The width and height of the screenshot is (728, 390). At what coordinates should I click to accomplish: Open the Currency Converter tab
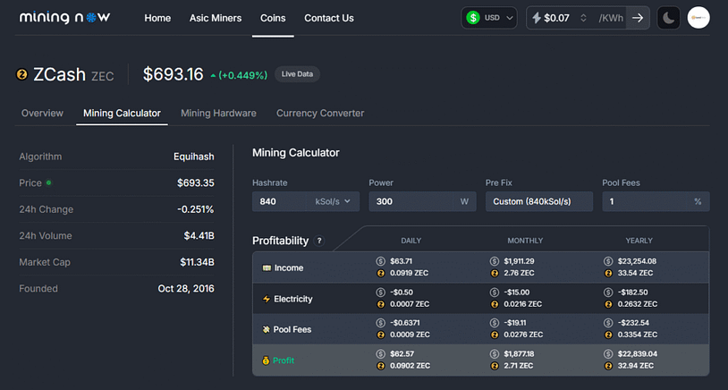320,114
